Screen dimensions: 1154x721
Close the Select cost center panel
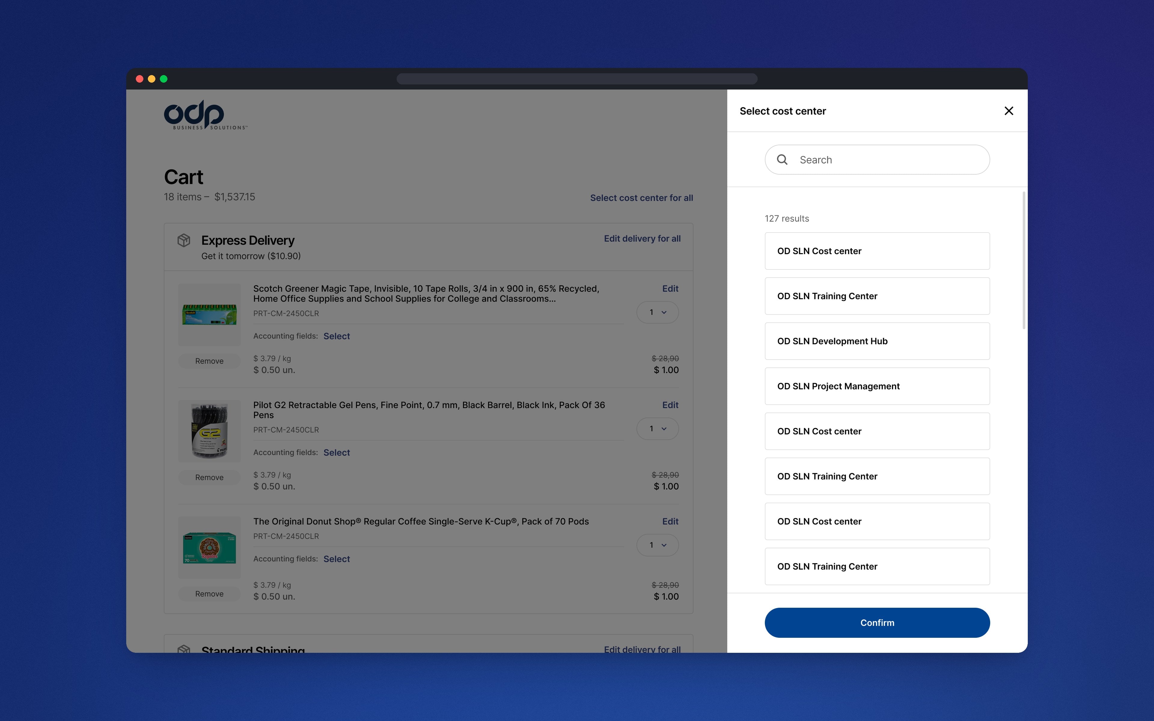[1009, 111]
